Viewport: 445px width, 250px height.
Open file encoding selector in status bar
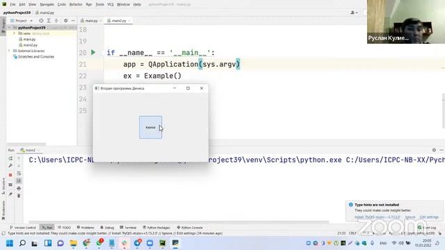pyautogui.click(x=365, y=233)
